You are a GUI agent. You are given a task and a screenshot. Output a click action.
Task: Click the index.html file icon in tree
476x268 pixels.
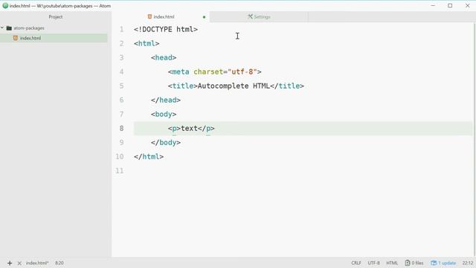pos(16,38)
